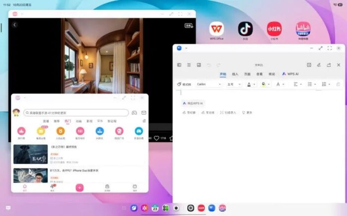Apply the underlined A font color

pyautogui.click(x=249, y=84)
